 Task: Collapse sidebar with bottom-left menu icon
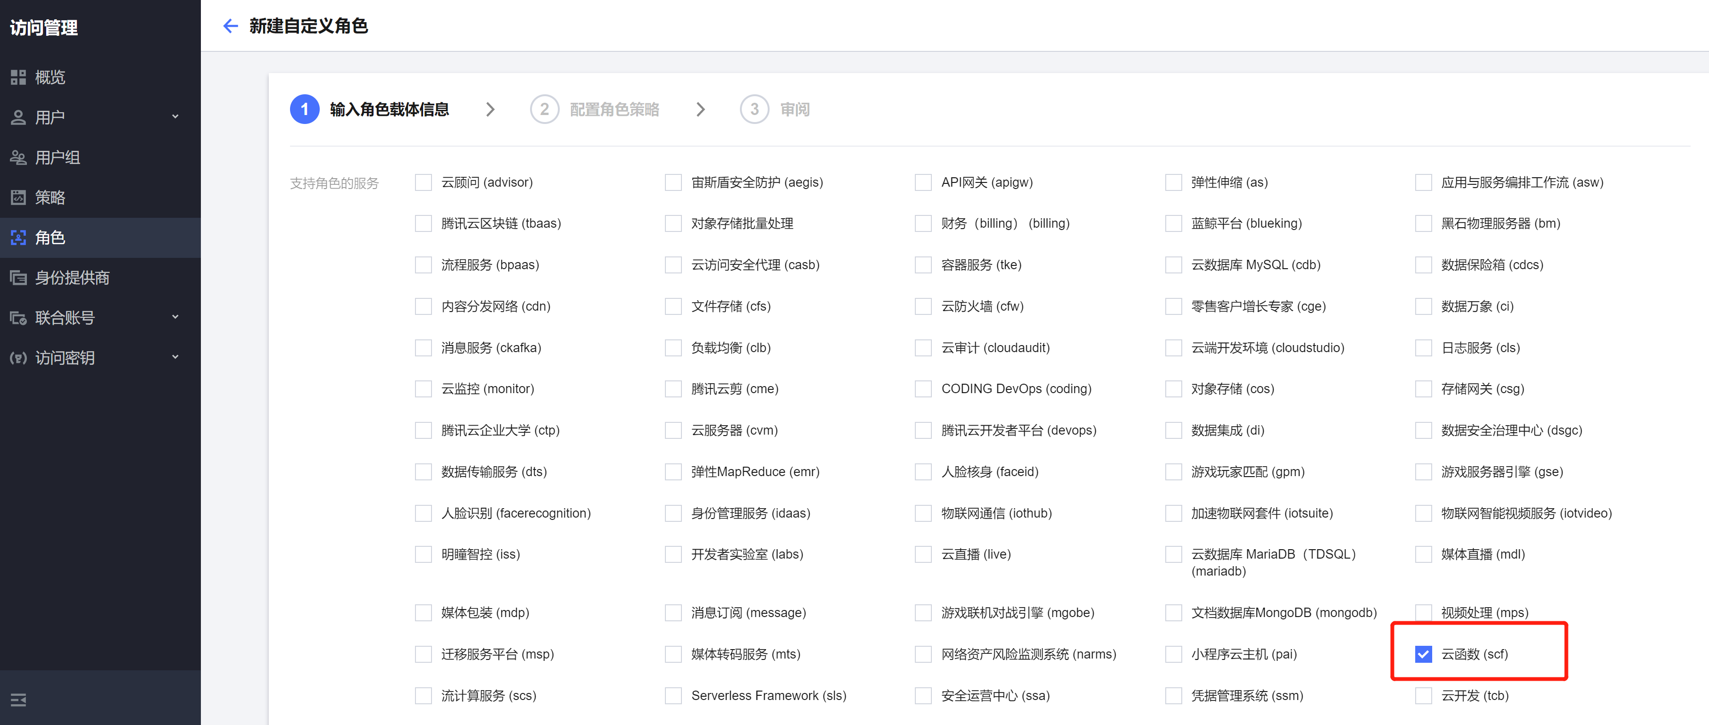click(18, 700)
